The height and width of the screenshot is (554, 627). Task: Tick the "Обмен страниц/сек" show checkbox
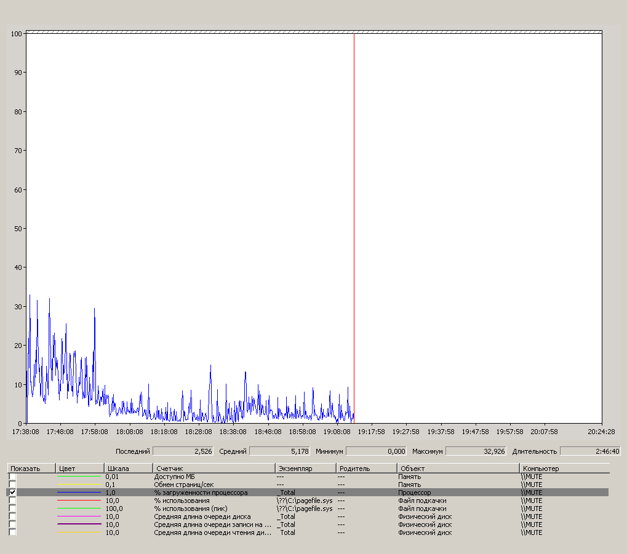click(13, 485)
